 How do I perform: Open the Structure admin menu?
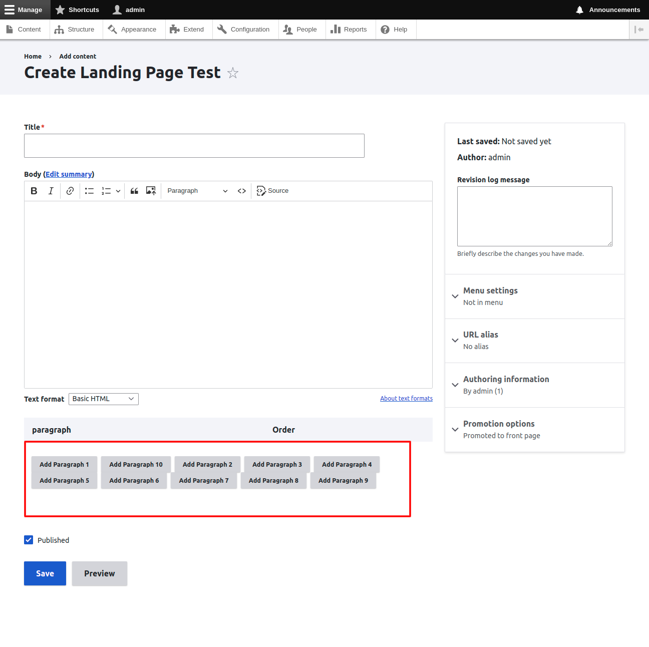(x=75, y=30)
